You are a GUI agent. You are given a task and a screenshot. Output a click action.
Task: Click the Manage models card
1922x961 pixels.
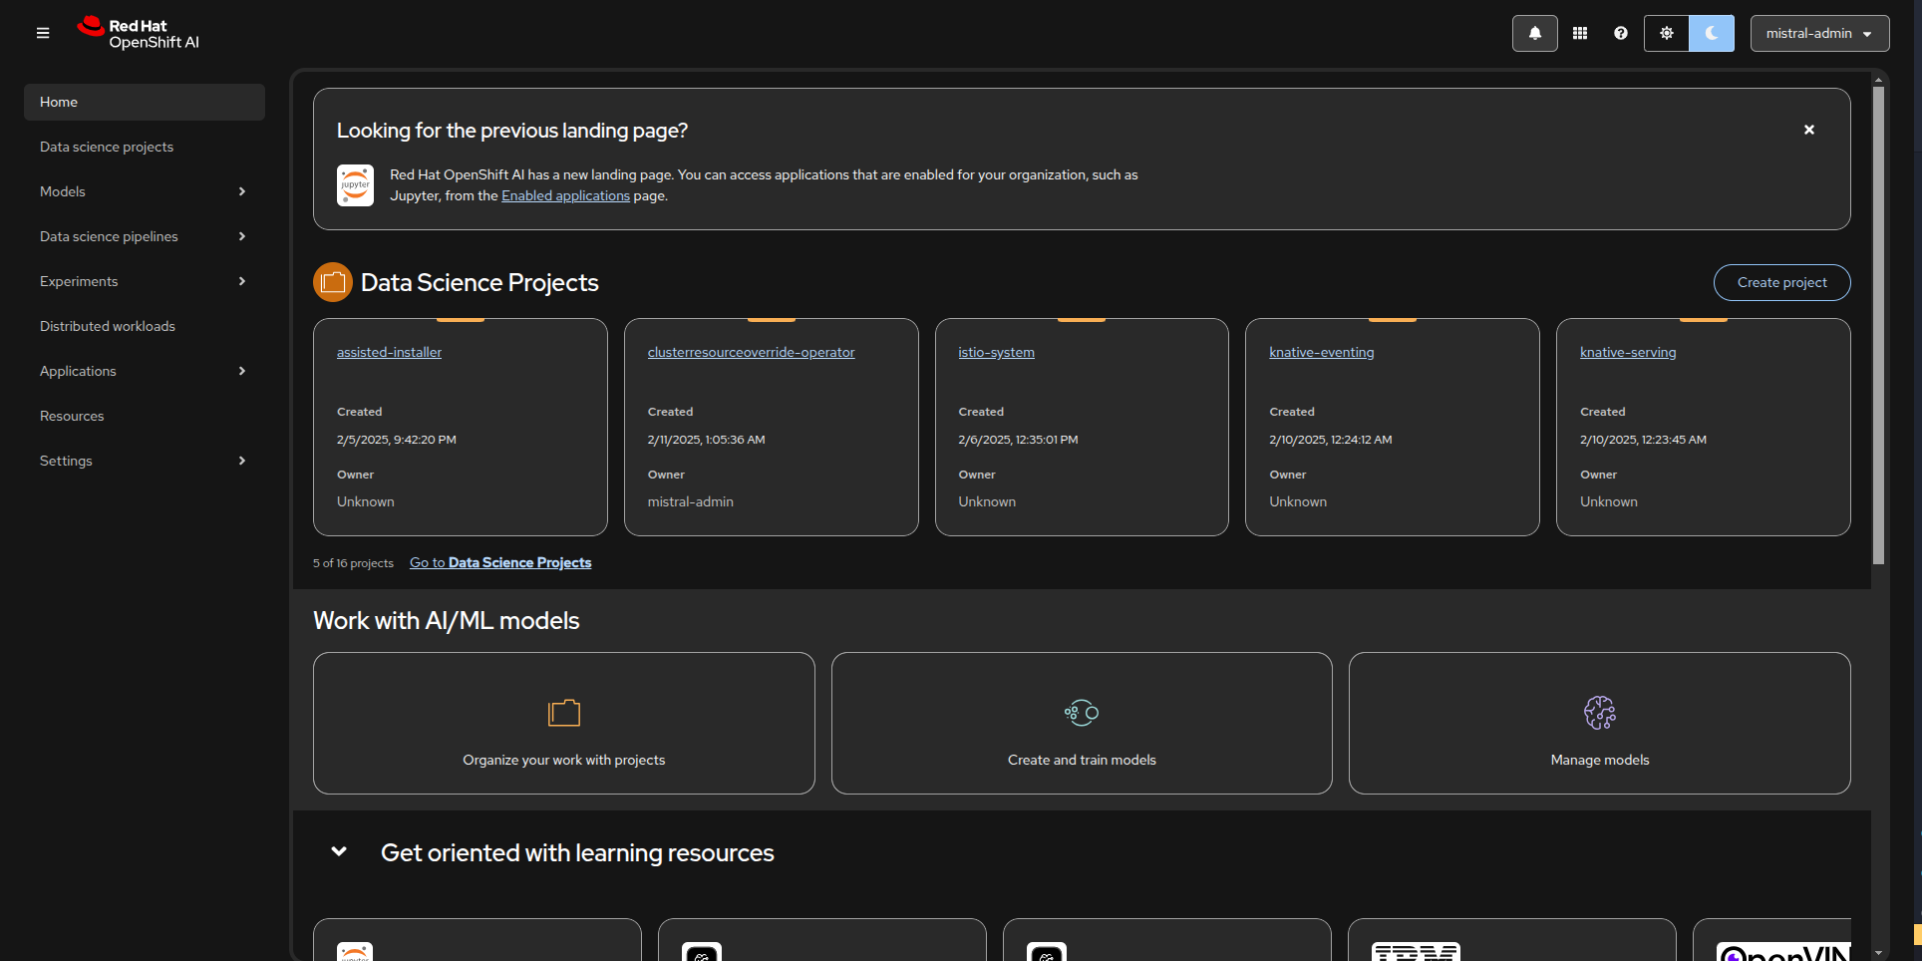pos(1599,723)
